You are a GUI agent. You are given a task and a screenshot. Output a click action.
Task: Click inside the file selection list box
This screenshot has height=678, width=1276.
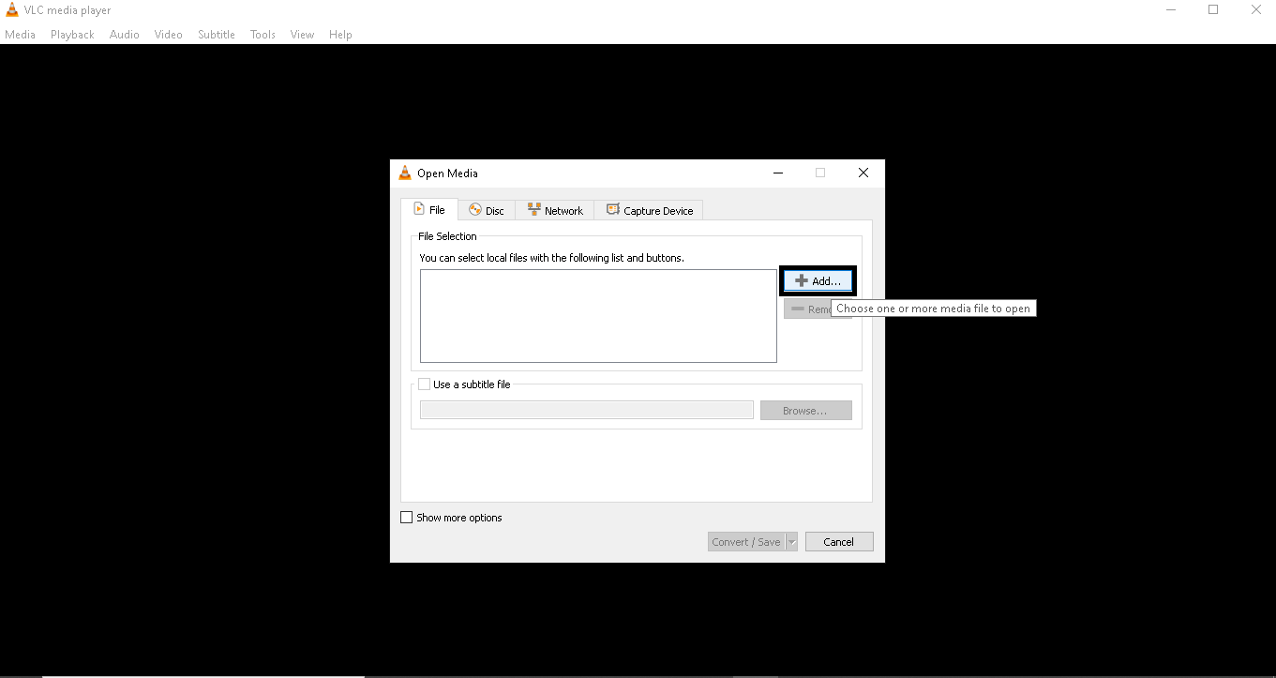point(598,316)
